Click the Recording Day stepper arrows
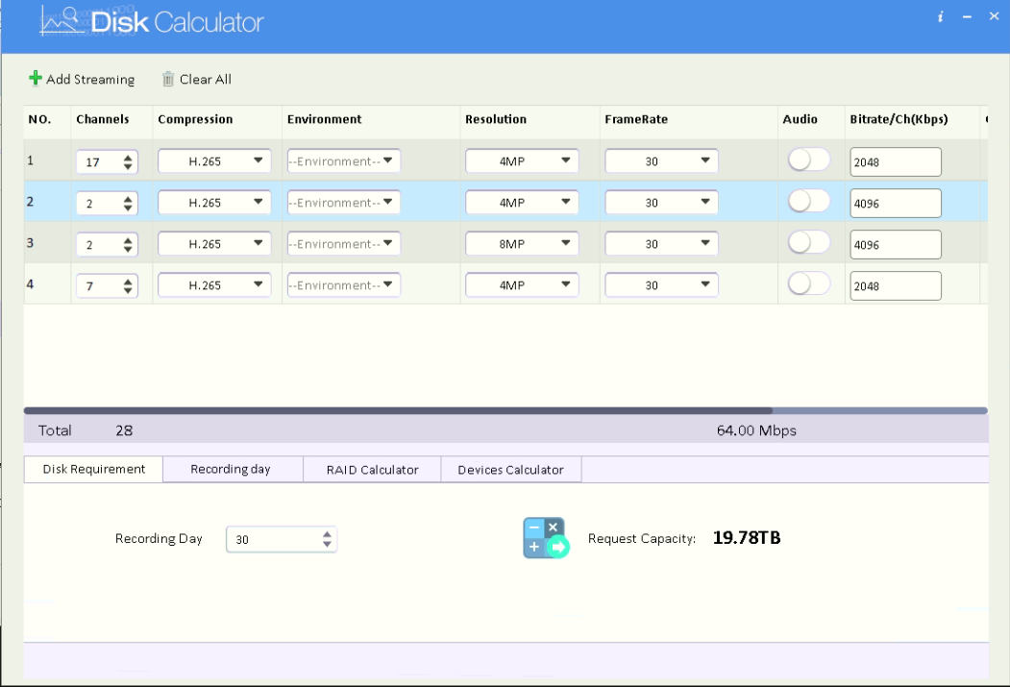Viewport: 1010px width, 687px height. (x=328, y=539)
